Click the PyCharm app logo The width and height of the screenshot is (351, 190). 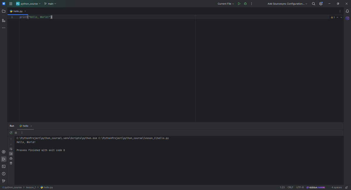tap(4, 4)
